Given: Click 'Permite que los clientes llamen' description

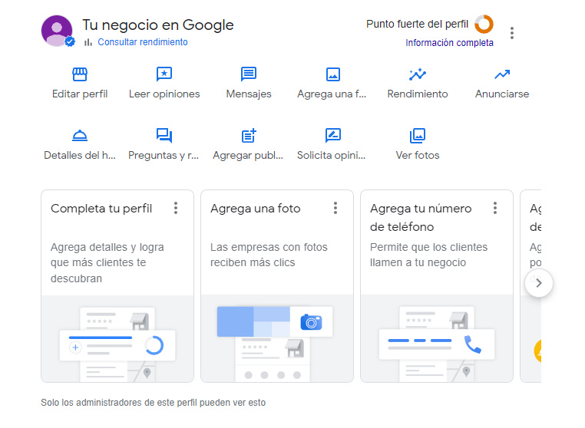Looking at the screenshot, I should 428,255.
